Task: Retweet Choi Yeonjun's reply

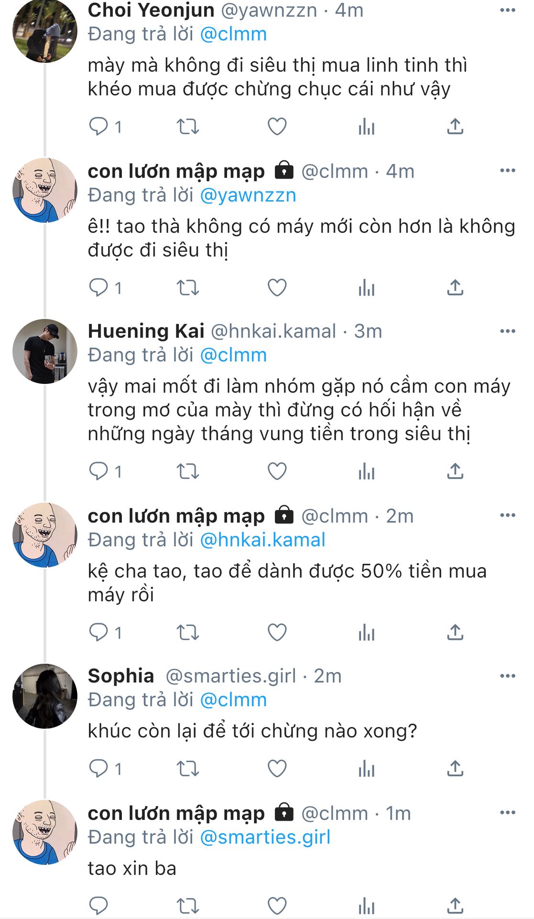Action: click(187, 127)
